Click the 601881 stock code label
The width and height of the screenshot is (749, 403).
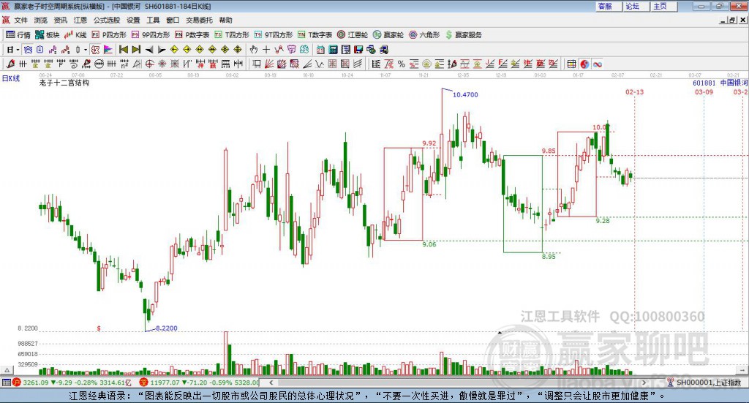(704, 83)
